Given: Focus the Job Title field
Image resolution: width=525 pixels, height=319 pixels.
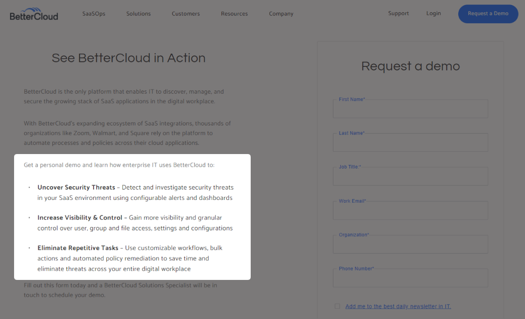Looking at the screenshot, I should click(x=410, y=177).
